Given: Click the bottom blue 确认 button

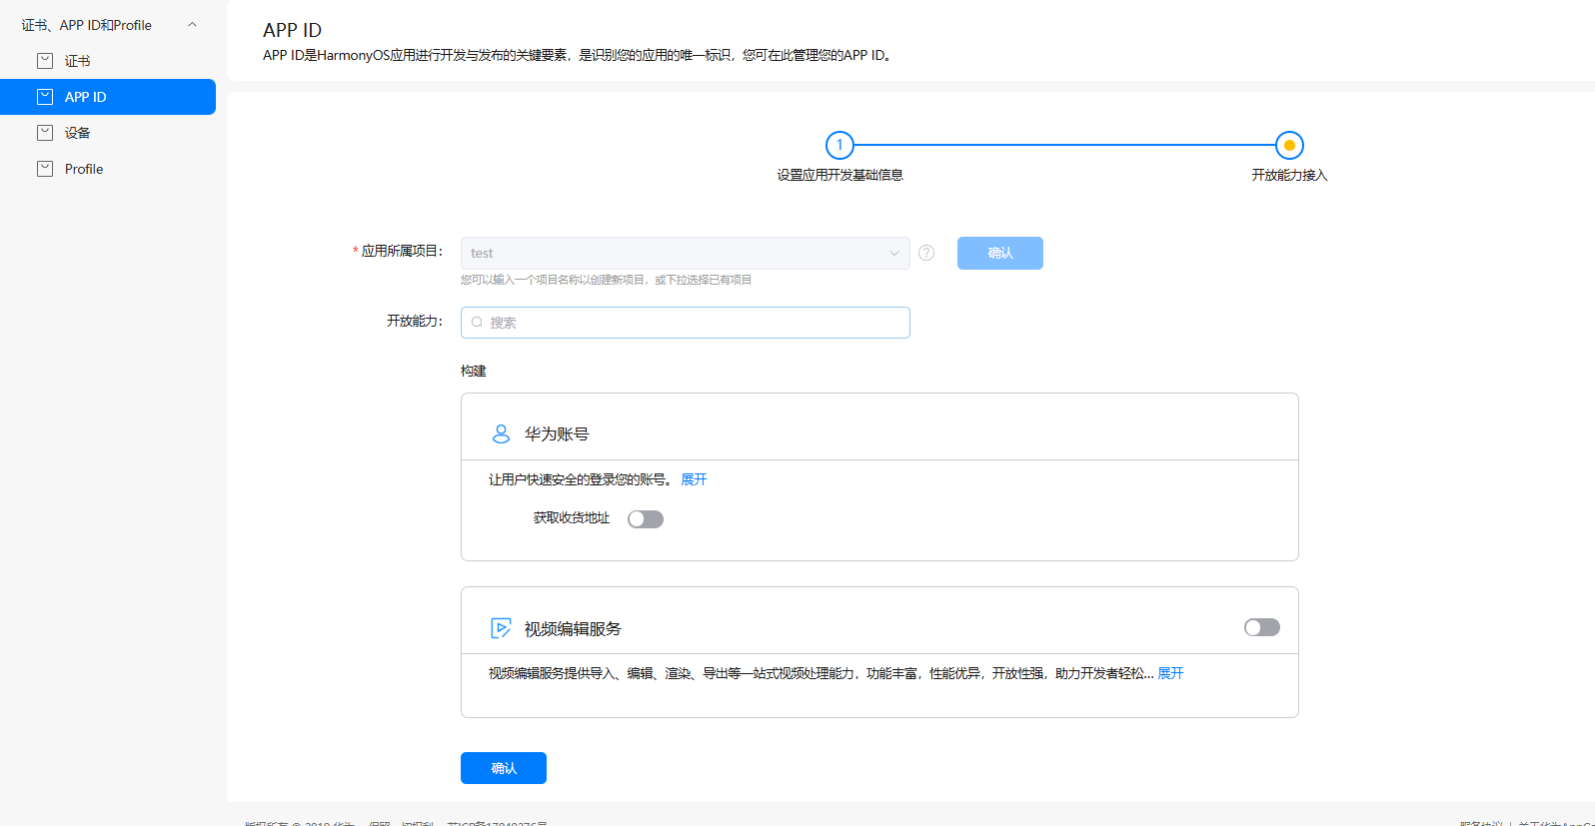Looking at the screenshot, I should [504, 768].
